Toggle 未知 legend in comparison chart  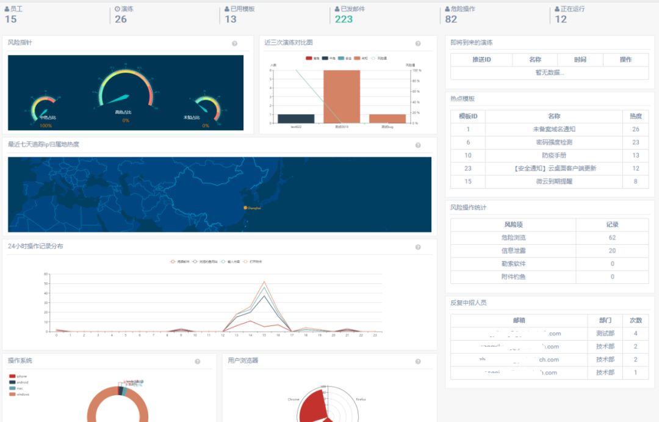[361, 59]
